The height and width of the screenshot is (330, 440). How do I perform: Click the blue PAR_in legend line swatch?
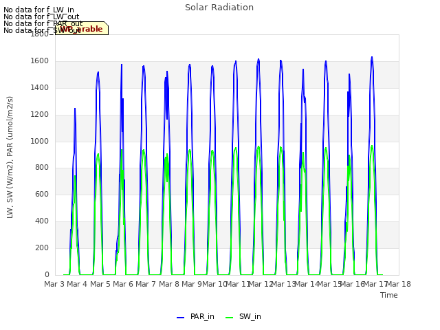(180, 318)
